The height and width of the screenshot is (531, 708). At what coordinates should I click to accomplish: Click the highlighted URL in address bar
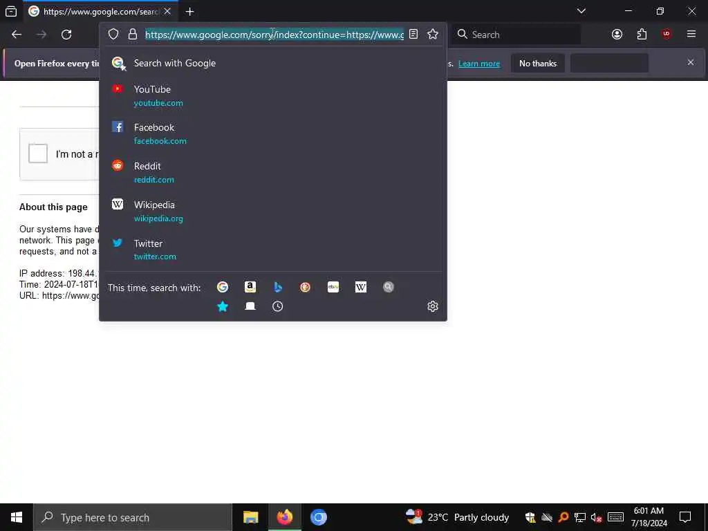coord(274,35)
